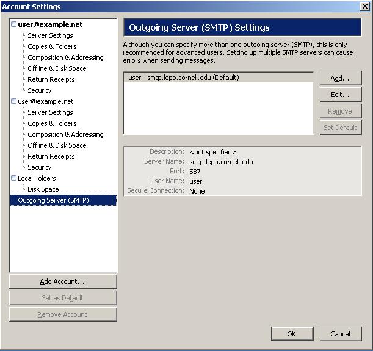Click the Outgoing Server (SMTP) Settings header
This screenshot has height=351, width=373.
coord(242,27)
